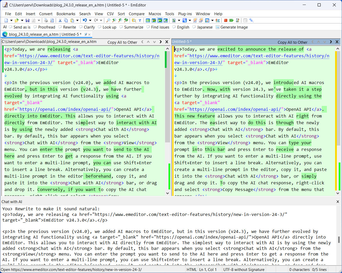Toggle Wrap by Page icon
This screenshot has height=273, width=342.
point(166,20)
